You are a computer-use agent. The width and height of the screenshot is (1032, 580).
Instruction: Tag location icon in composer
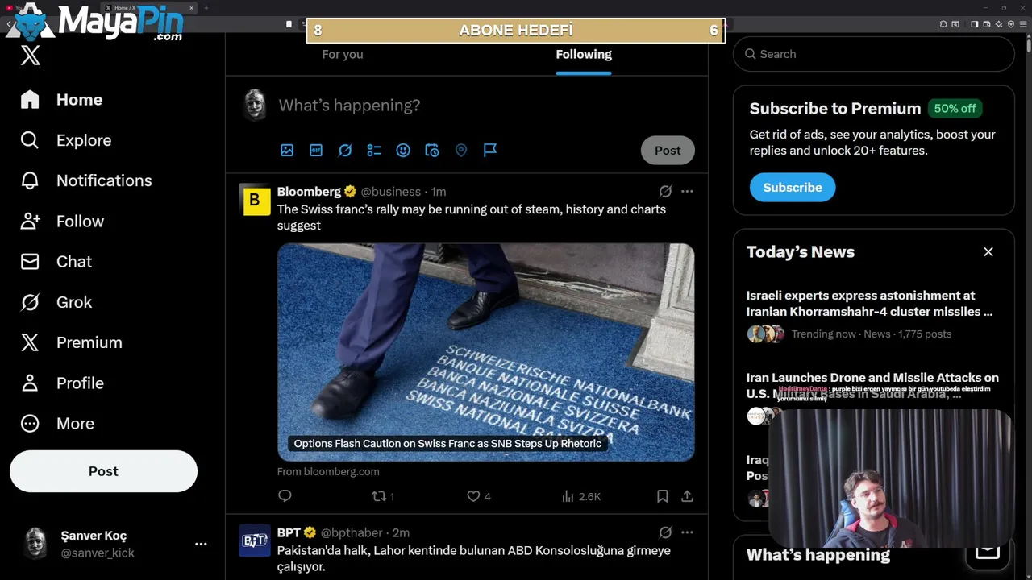point(461,150)
